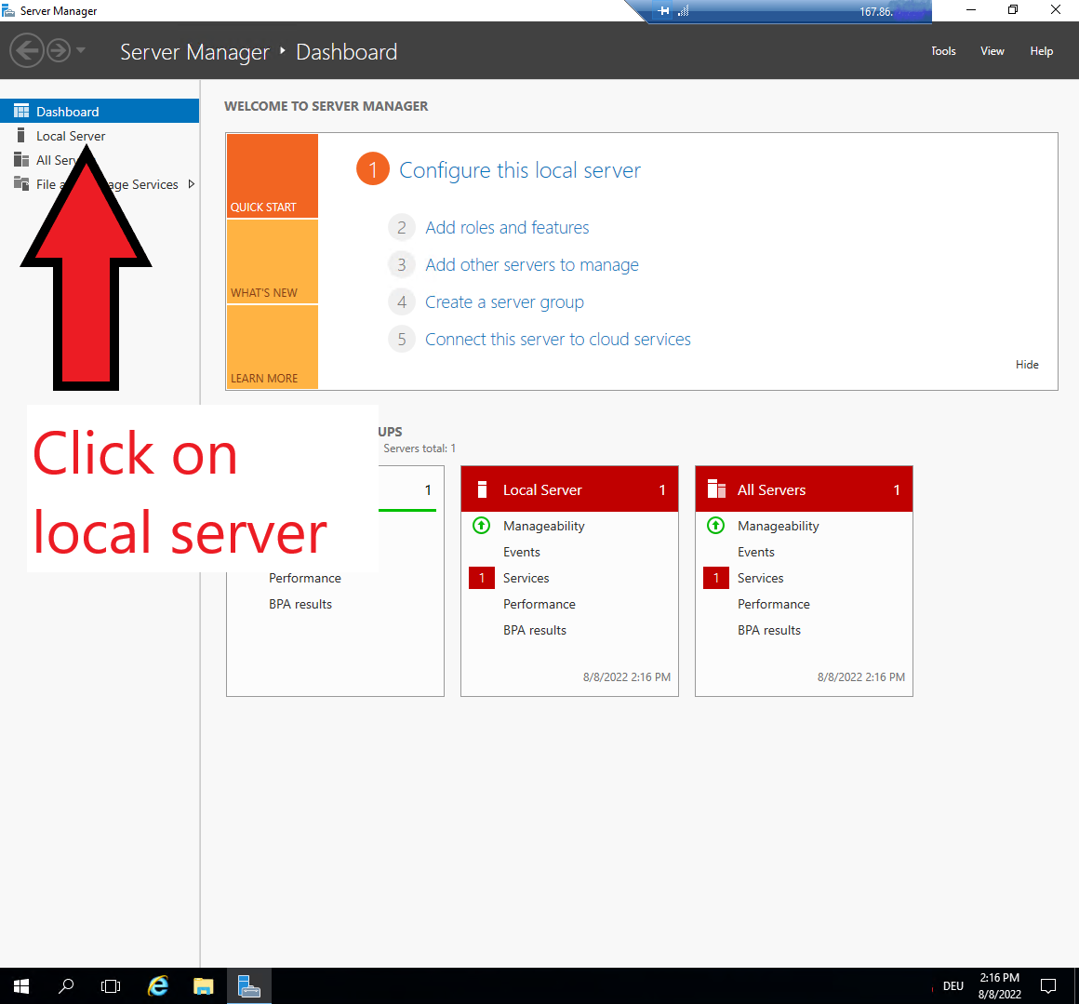Click red Services alert badge in All Servers tile
1079x1004 pixels.
(716, 578)
